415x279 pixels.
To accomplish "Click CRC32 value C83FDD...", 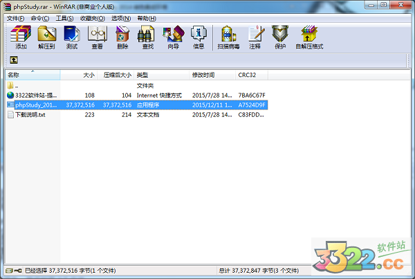I will (x=251, y=115).
